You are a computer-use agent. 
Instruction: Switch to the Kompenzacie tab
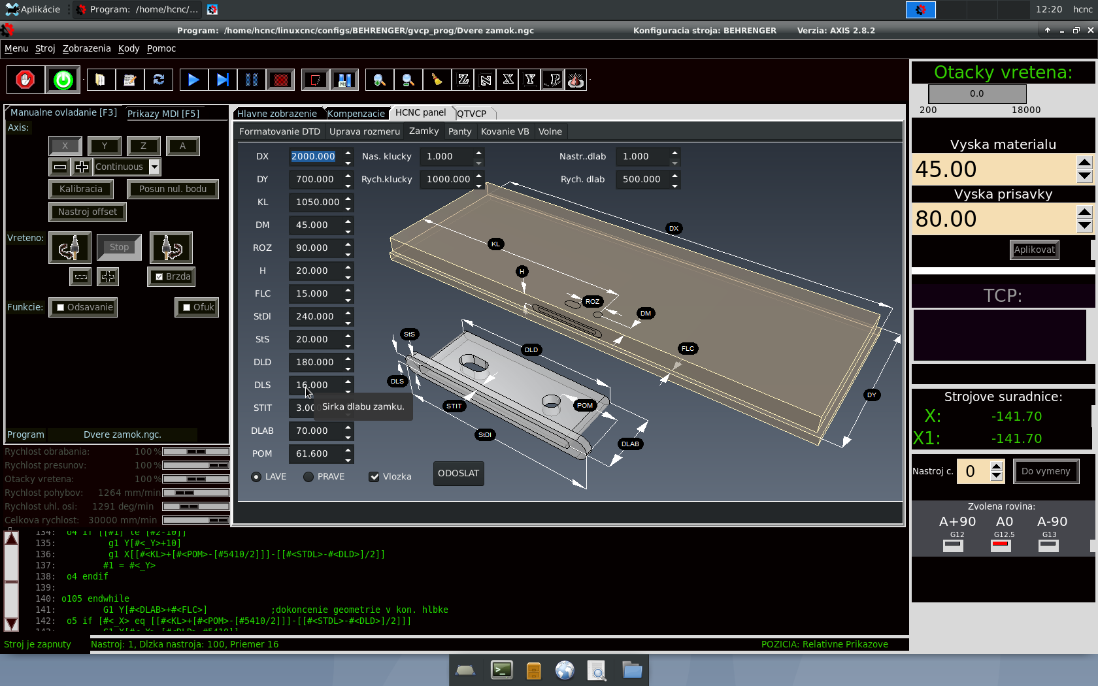pos(356,114)
